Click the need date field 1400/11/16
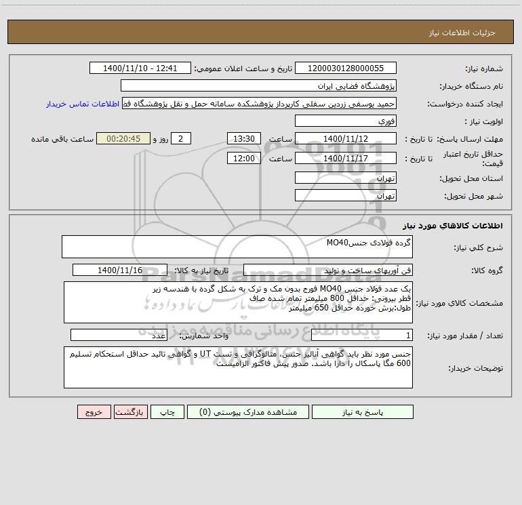522x505 pixels. (x=120, y=270)
